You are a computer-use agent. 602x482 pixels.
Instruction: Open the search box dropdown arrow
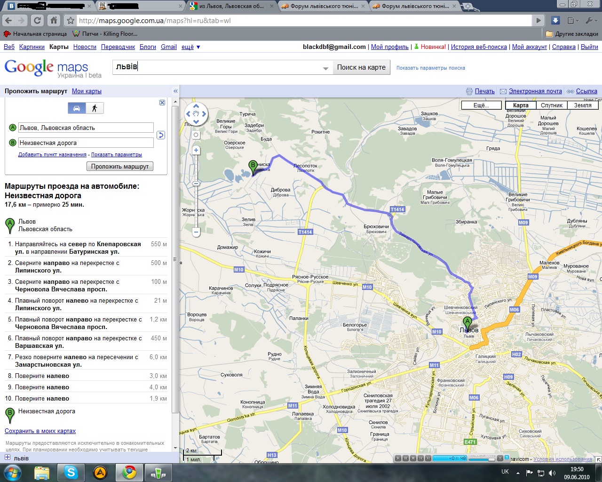(325, 68)
